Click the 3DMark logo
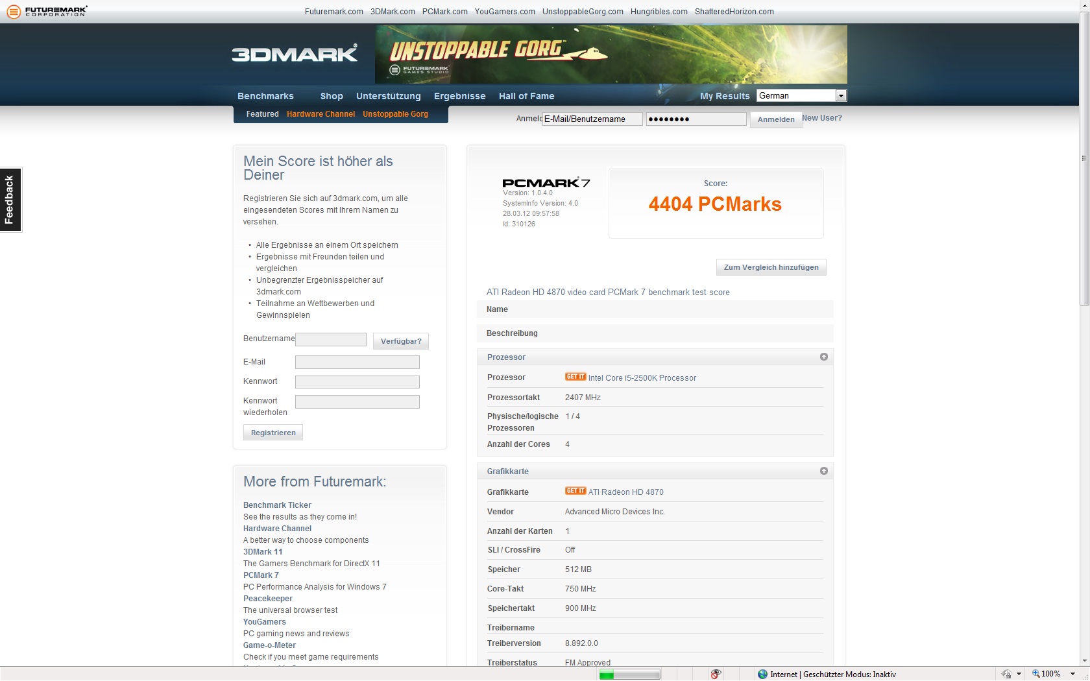 pyautogui.click(x=295, y=53)
